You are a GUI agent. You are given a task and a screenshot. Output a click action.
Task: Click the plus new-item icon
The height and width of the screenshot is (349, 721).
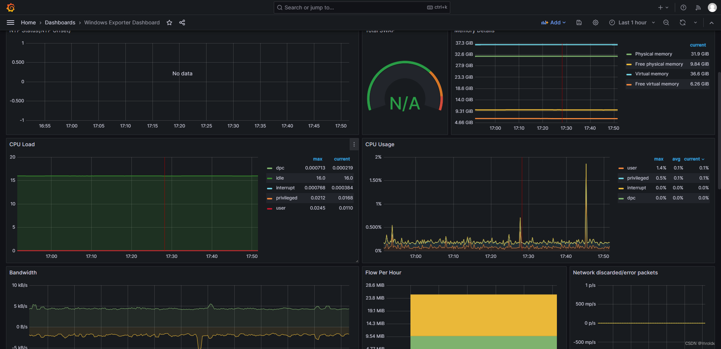(x=660, y=7)
